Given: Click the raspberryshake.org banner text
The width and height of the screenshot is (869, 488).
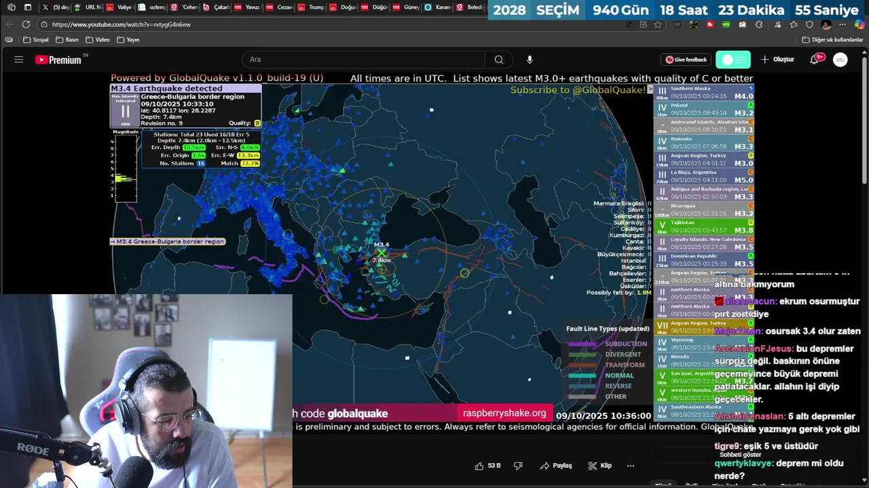Looking at the screenshot, I should point(504,413).
